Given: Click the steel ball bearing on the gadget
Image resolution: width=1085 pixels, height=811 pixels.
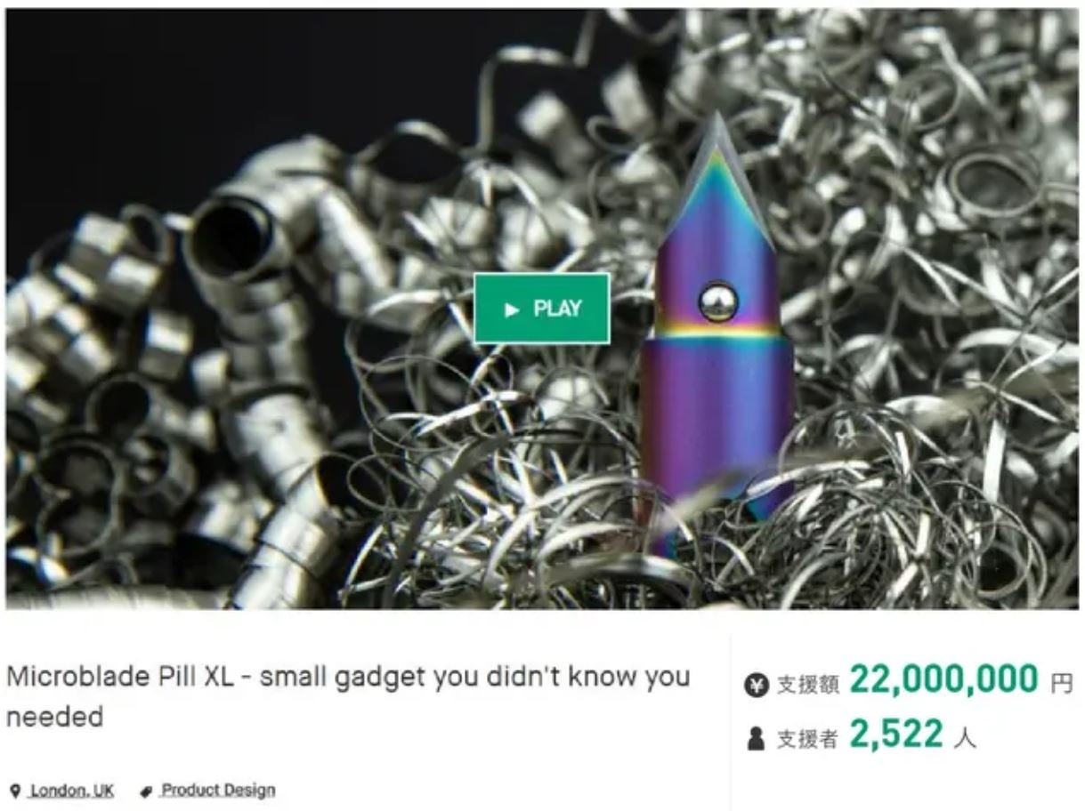Looking at the screenshot, I should pos(717,301).
